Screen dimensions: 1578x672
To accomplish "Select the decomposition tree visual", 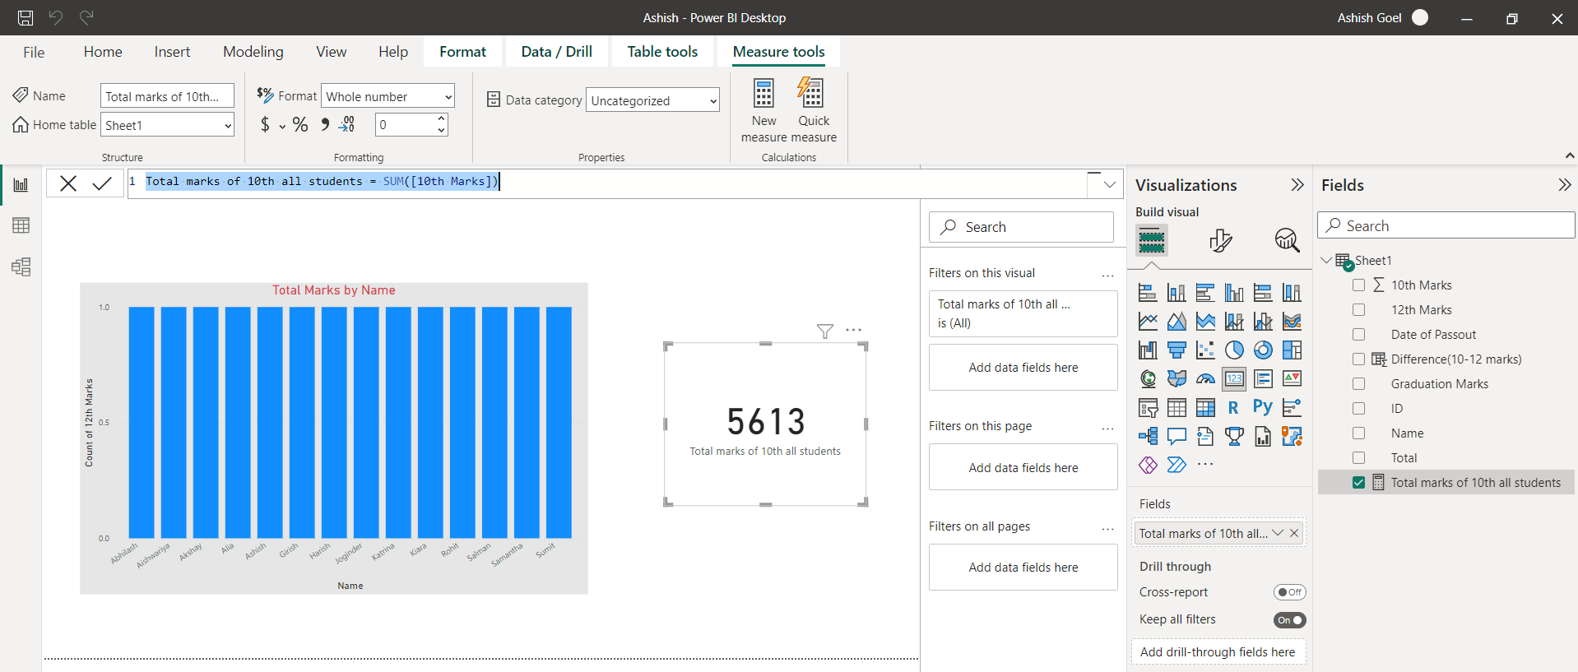I will click(x=1148, y=436).
